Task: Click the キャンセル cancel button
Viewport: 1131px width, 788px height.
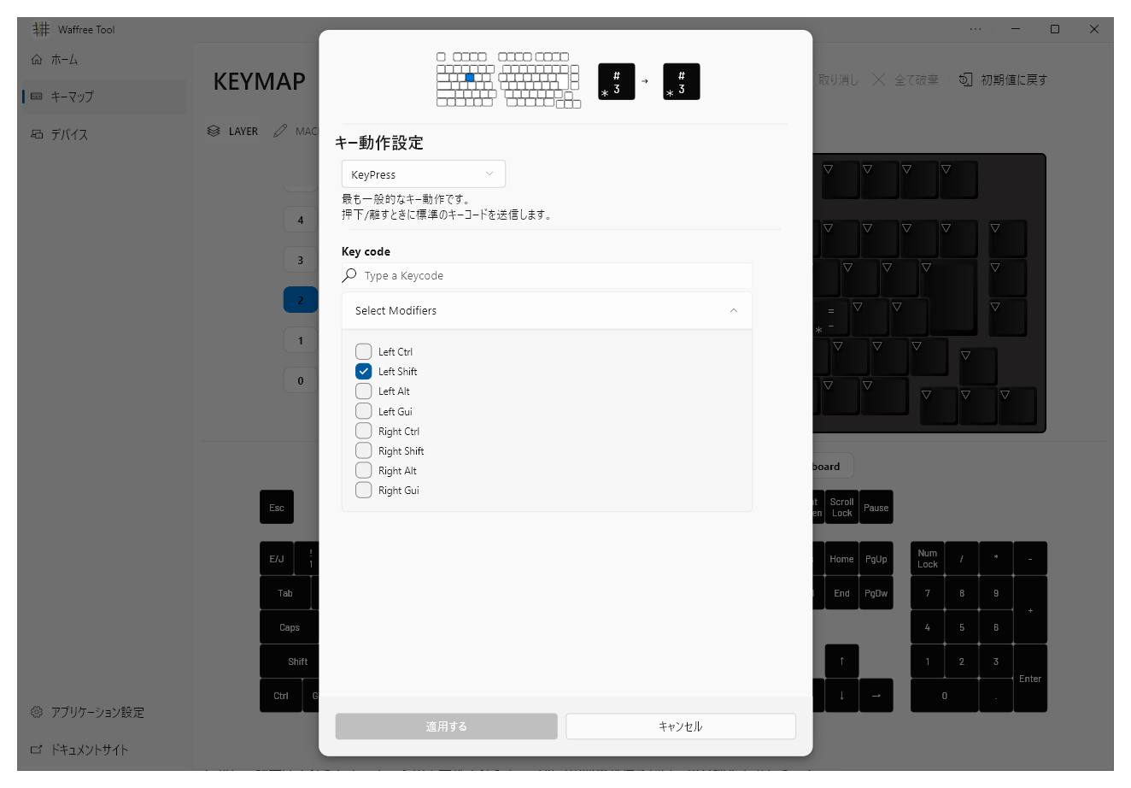Action: [681, 726]
